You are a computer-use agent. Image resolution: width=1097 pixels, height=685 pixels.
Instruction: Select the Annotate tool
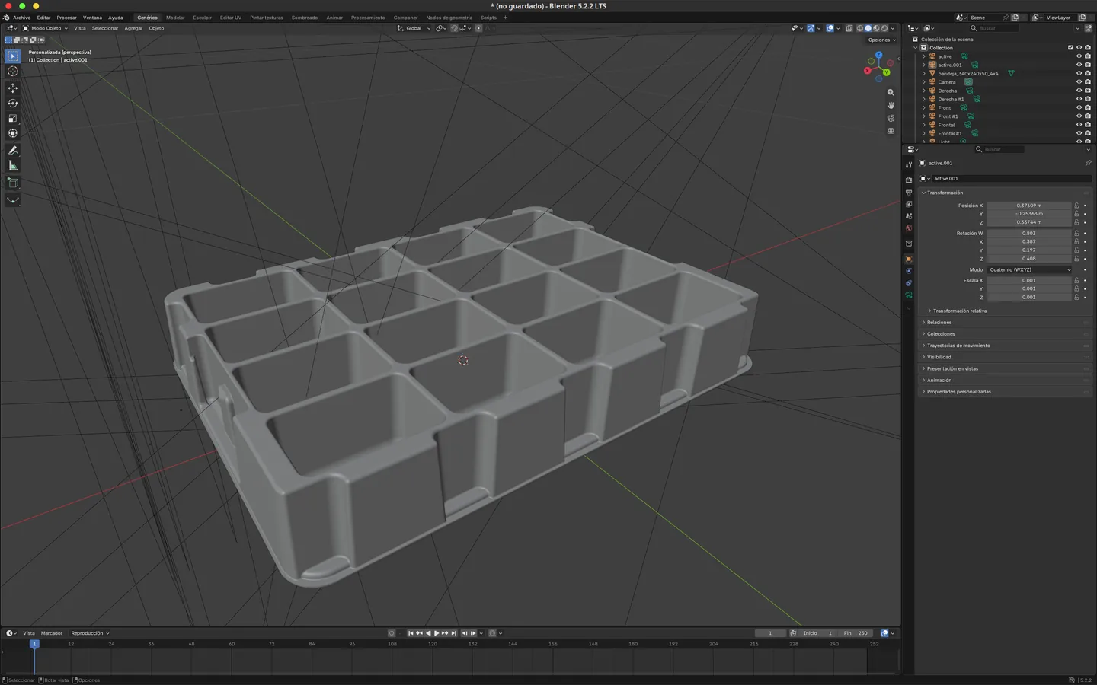click(x=13, y=151)
